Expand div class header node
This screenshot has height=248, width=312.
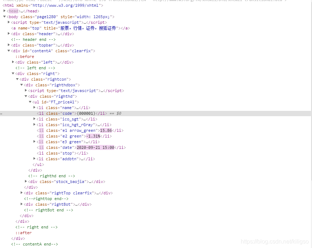[x=9, y=34]
